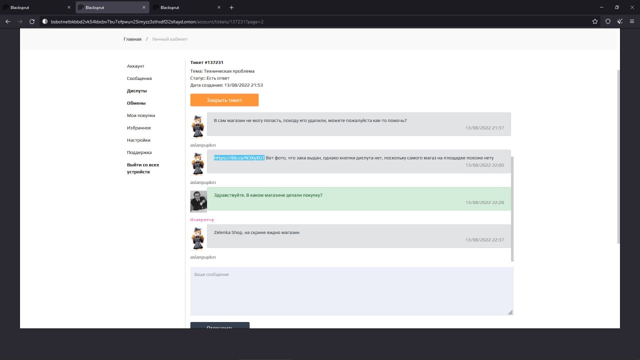Click the chat messages scrollbar

click(512, 209)
